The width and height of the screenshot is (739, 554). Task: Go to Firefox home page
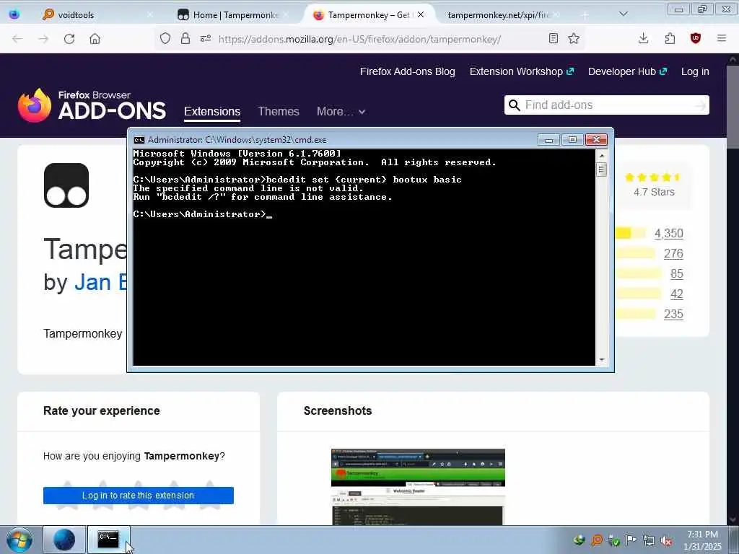pos(95,39)
